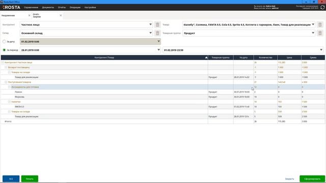
Task: Click the Итого row label
Action: (x=8, y=121)
